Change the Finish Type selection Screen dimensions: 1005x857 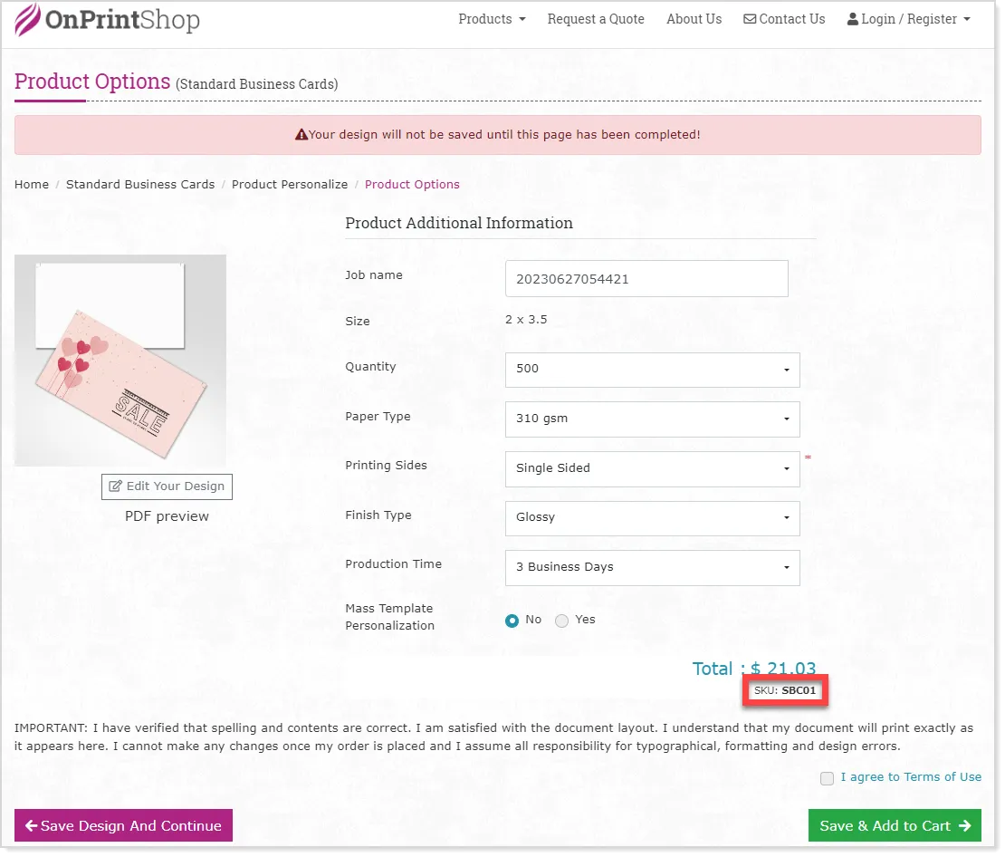coord(652,517)
